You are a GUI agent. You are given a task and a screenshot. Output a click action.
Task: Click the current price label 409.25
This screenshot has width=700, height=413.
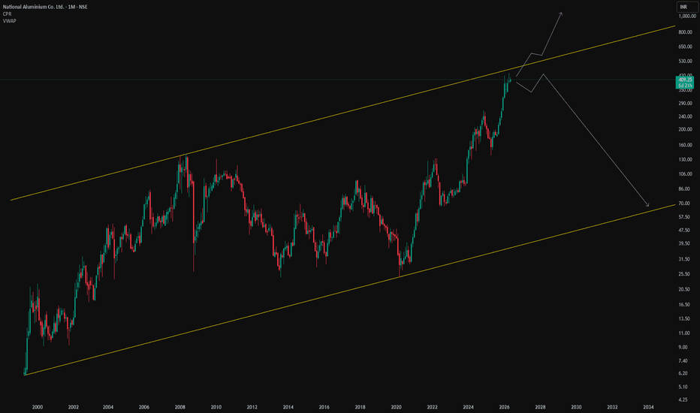click(685, 80)
